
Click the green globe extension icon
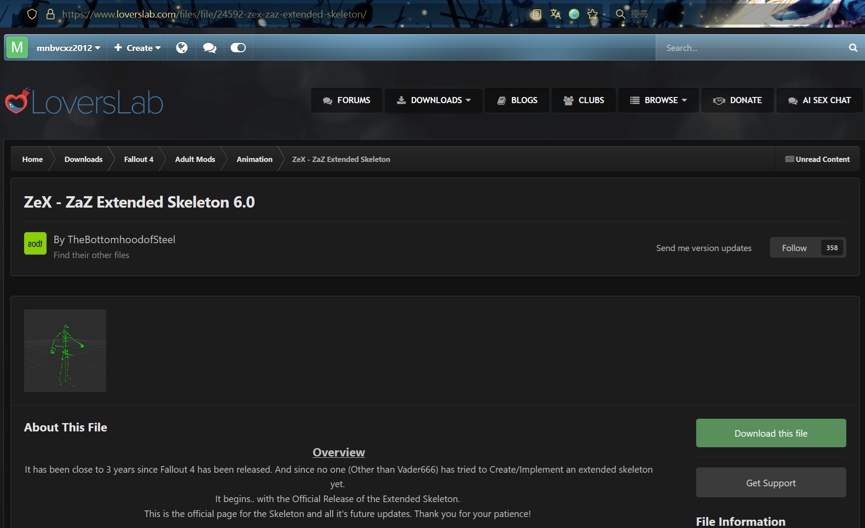[x=574, y=14]
